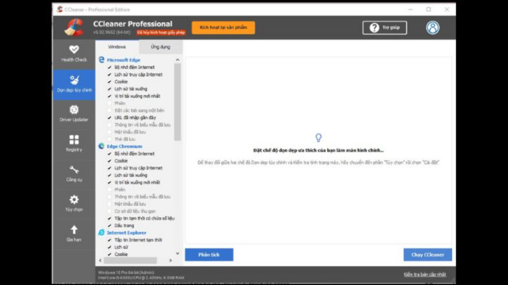Screen dimensions: 508x285
Task: Open Công cụ wrench tools
Action: click(x=74, y=174)
